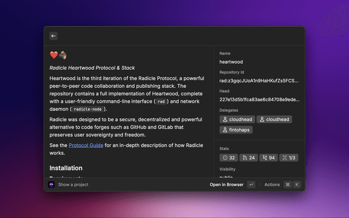The height and width of the screenshot is (218, 349).
Task: Select the patches stat showing 24
Action: 249,158
